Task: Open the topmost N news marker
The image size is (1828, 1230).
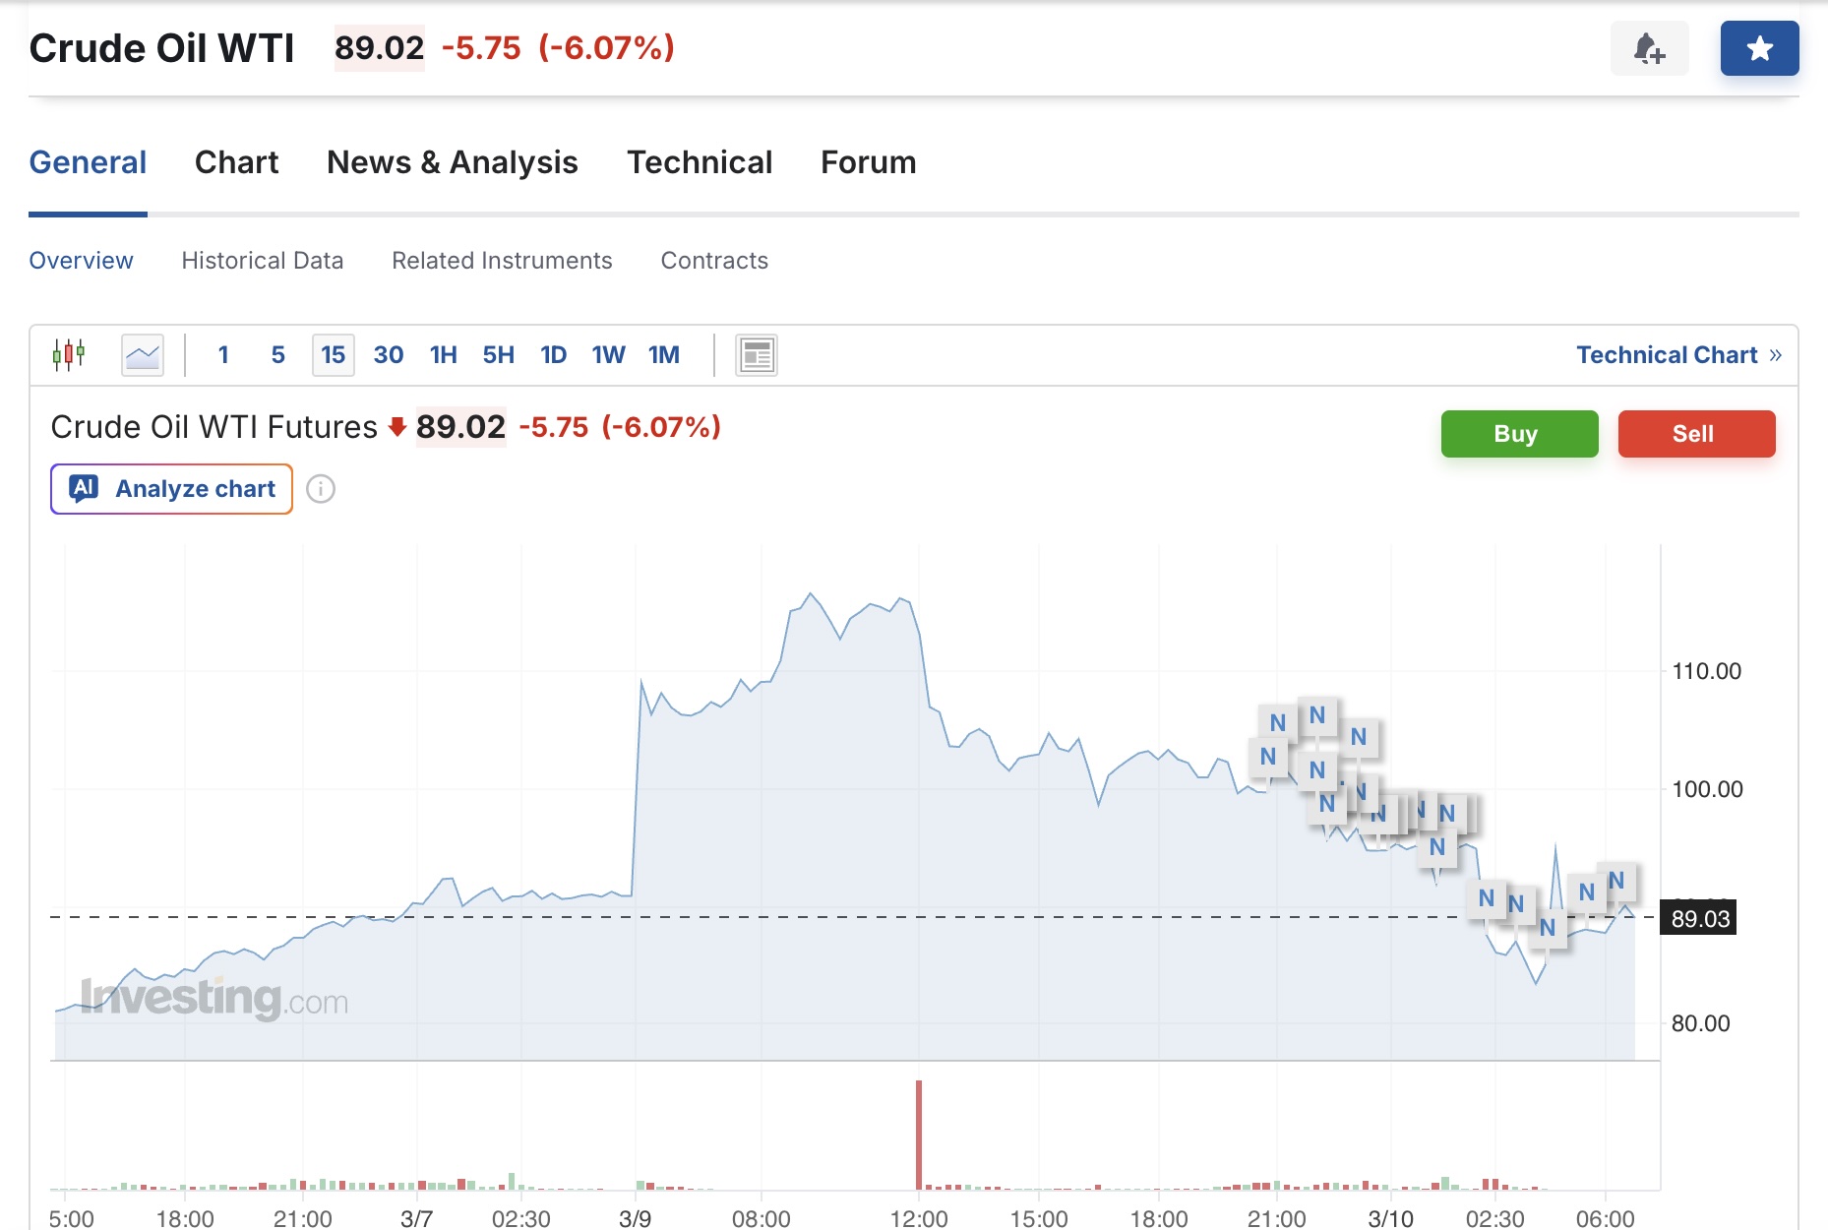Action: click(x=1317, y=715)
